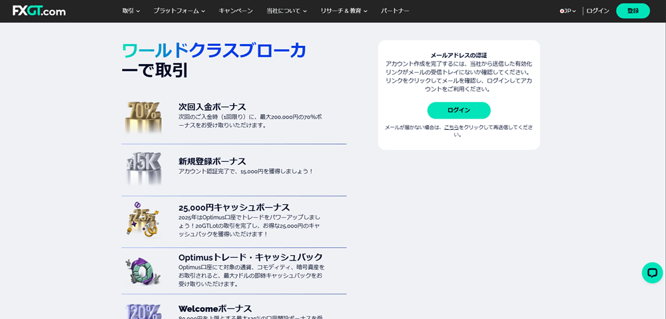Click the Optimus cashback ring icon
Screen dimensions: 666x319
pos(144,270)
